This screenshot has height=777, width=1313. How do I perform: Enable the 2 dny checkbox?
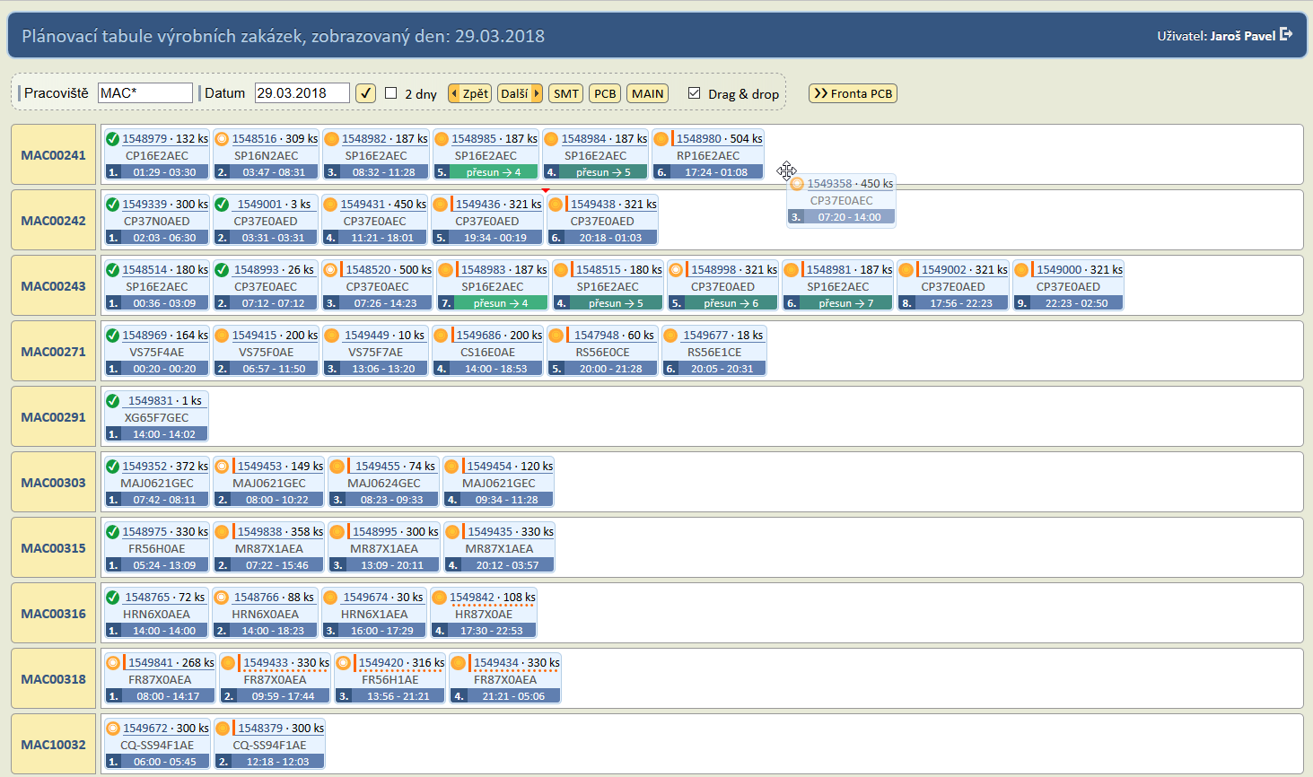391,93
